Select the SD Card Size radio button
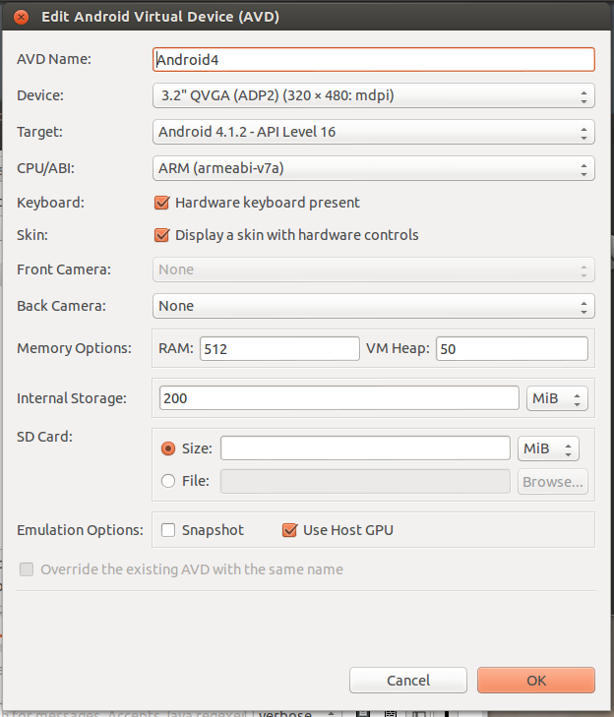This screenshot has height=717, width=614. click(168, 448)
